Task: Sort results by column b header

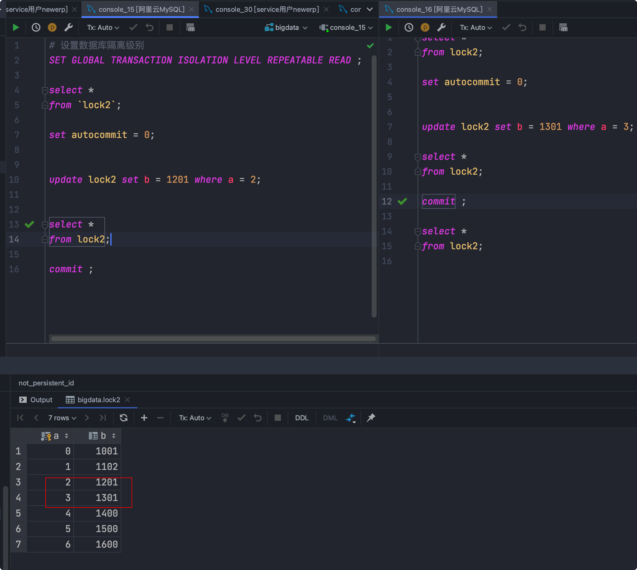Action: 103,436
